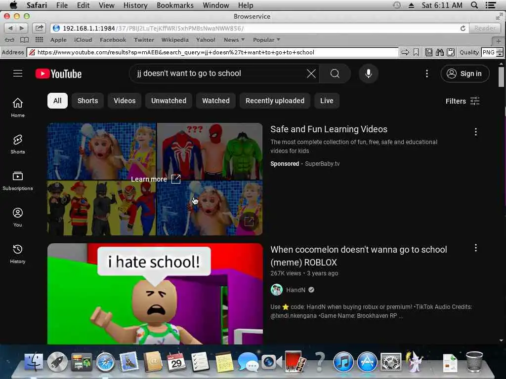Open options menu for the cocomelon video
The width and height of the screenshot is (506, 379).
pos(476,248)
